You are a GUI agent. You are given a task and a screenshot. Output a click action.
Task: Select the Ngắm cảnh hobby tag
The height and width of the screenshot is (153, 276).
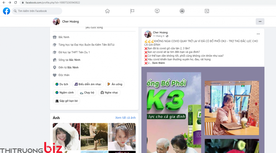[x=64, y=93]
